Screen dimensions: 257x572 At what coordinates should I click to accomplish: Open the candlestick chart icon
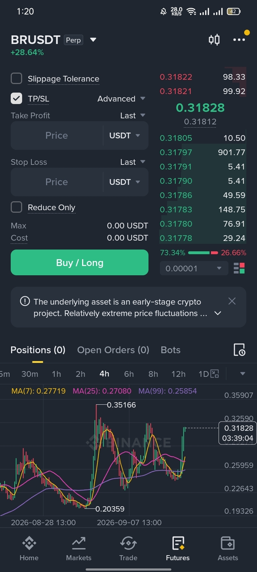coord(214,40)
